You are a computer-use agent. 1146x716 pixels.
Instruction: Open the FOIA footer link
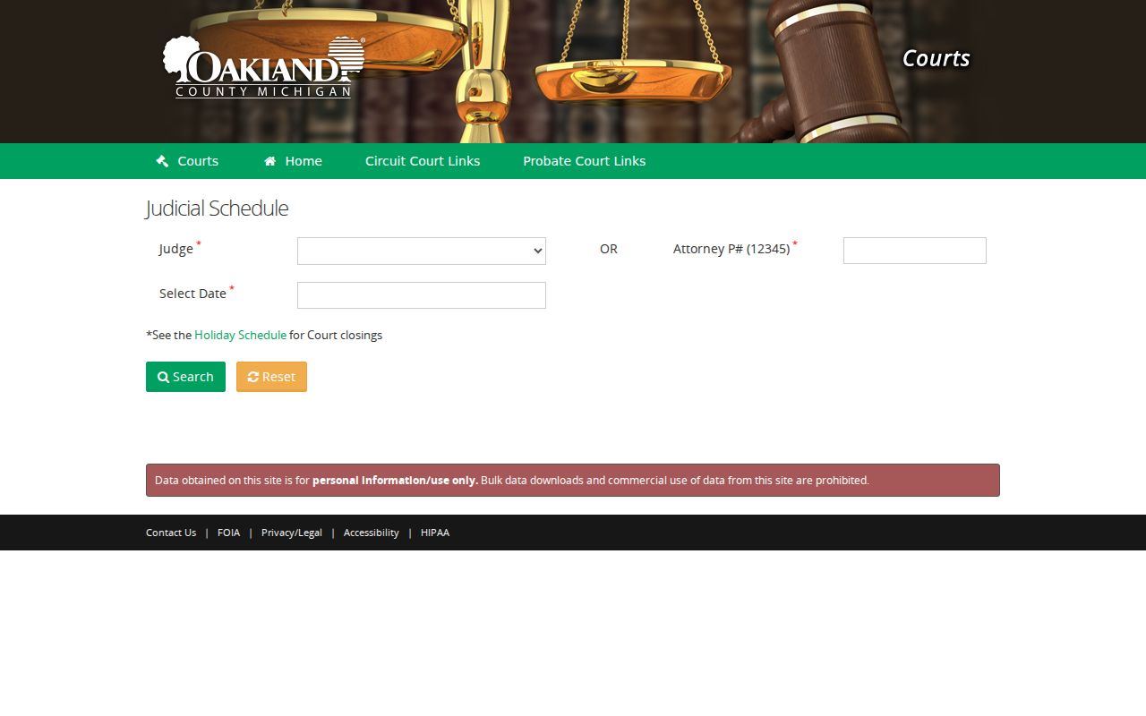tap(228, 533)
